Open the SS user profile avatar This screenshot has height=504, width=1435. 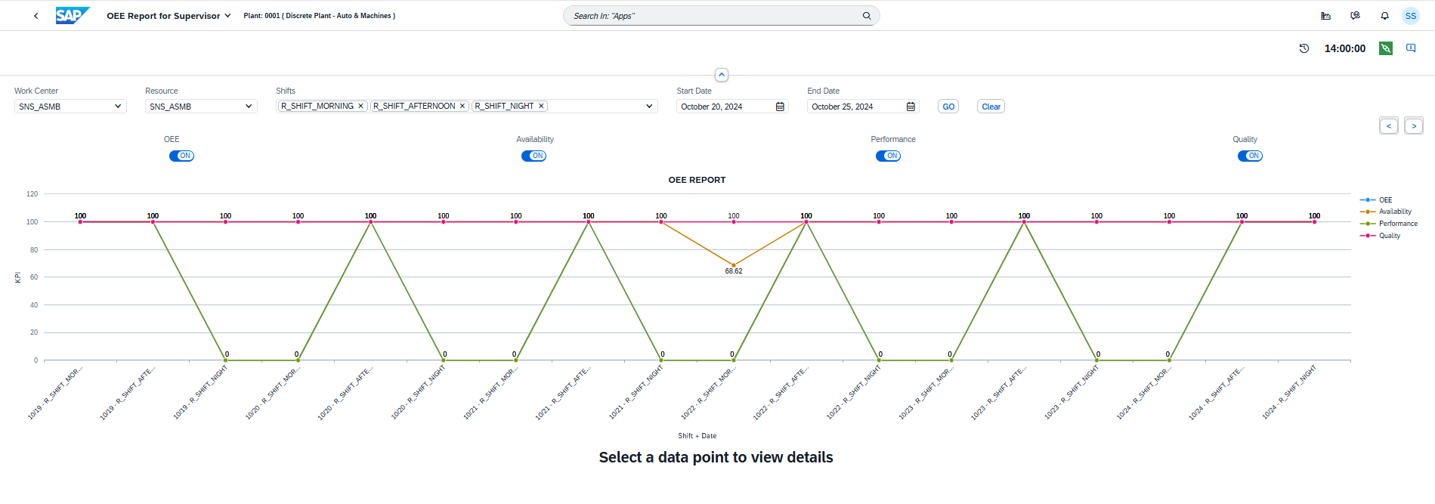(1410, 16)
